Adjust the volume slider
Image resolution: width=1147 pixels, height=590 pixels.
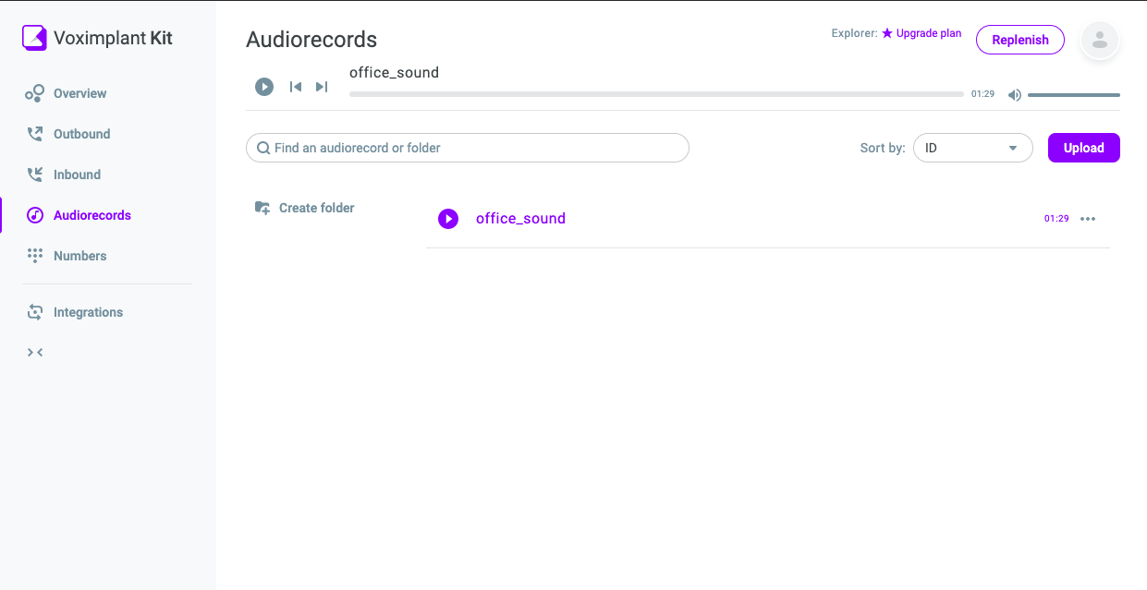(x=1074, y=94)
